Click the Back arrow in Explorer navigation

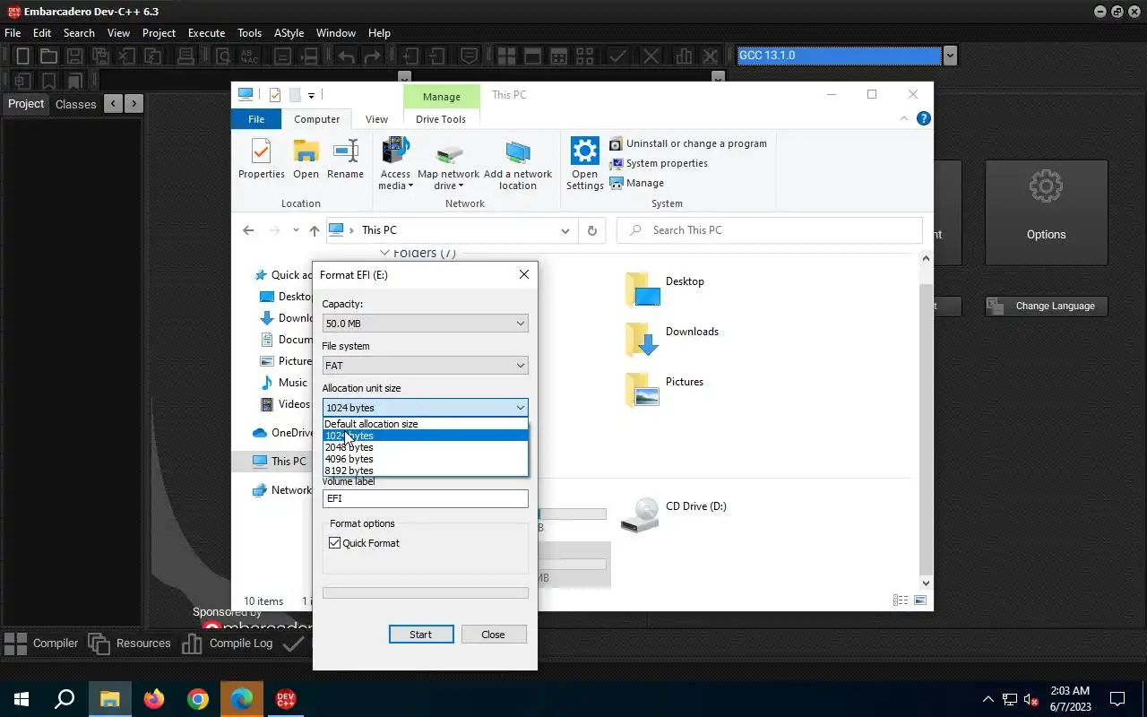tap(248, 230)
